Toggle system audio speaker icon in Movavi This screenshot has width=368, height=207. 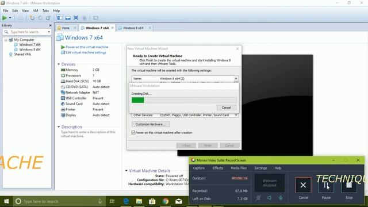pos(270,198)
